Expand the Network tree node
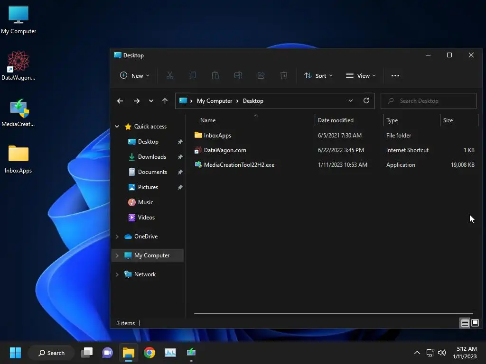 [x=117, y=274]
